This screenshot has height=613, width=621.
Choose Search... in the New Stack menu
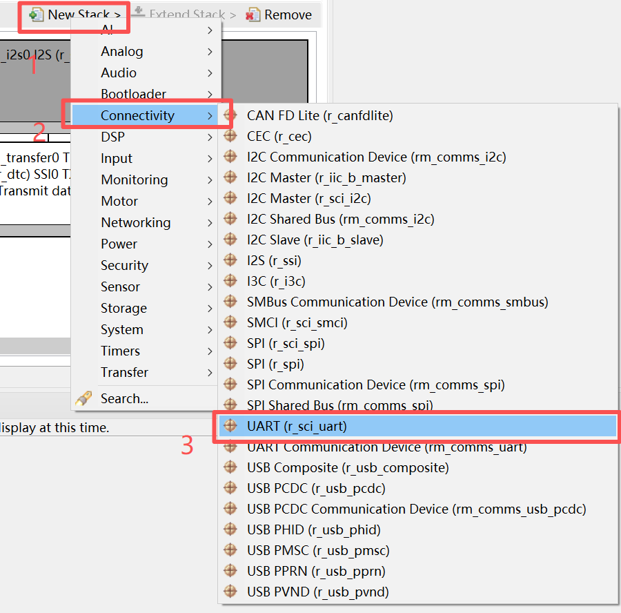coord(145,398)
